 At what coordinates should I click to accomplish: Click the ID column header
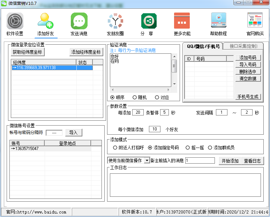(x=189, y=59)
